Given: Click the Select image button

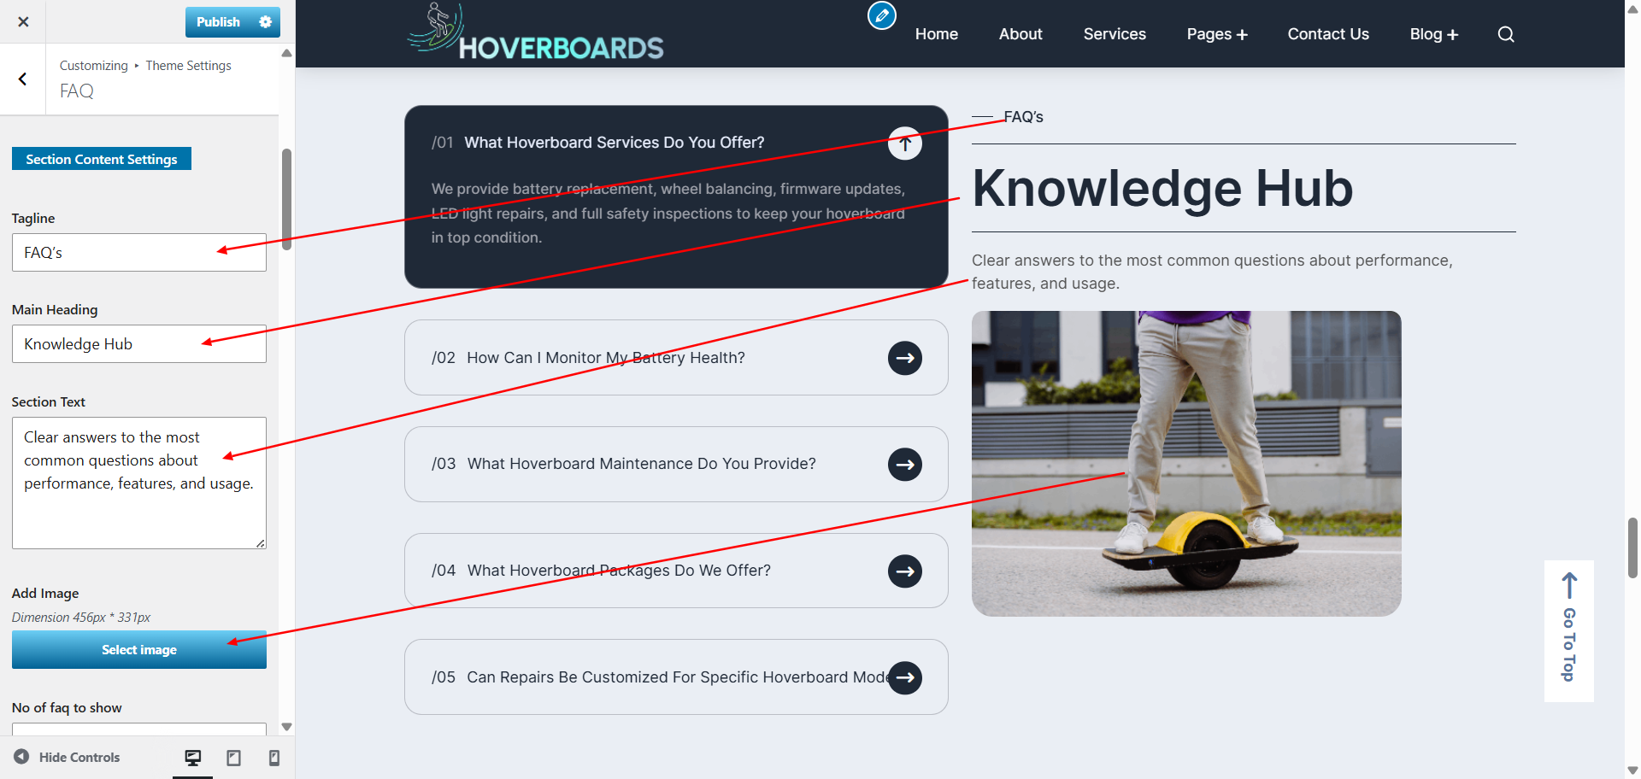Looking at the screenshot, I should [139, 650].
